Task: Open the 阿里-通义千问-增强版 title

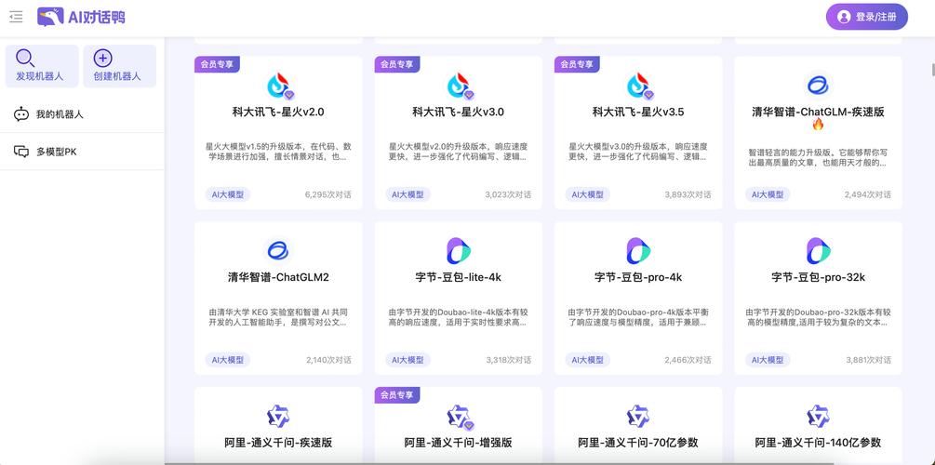Action: click(x=459, y=443)
